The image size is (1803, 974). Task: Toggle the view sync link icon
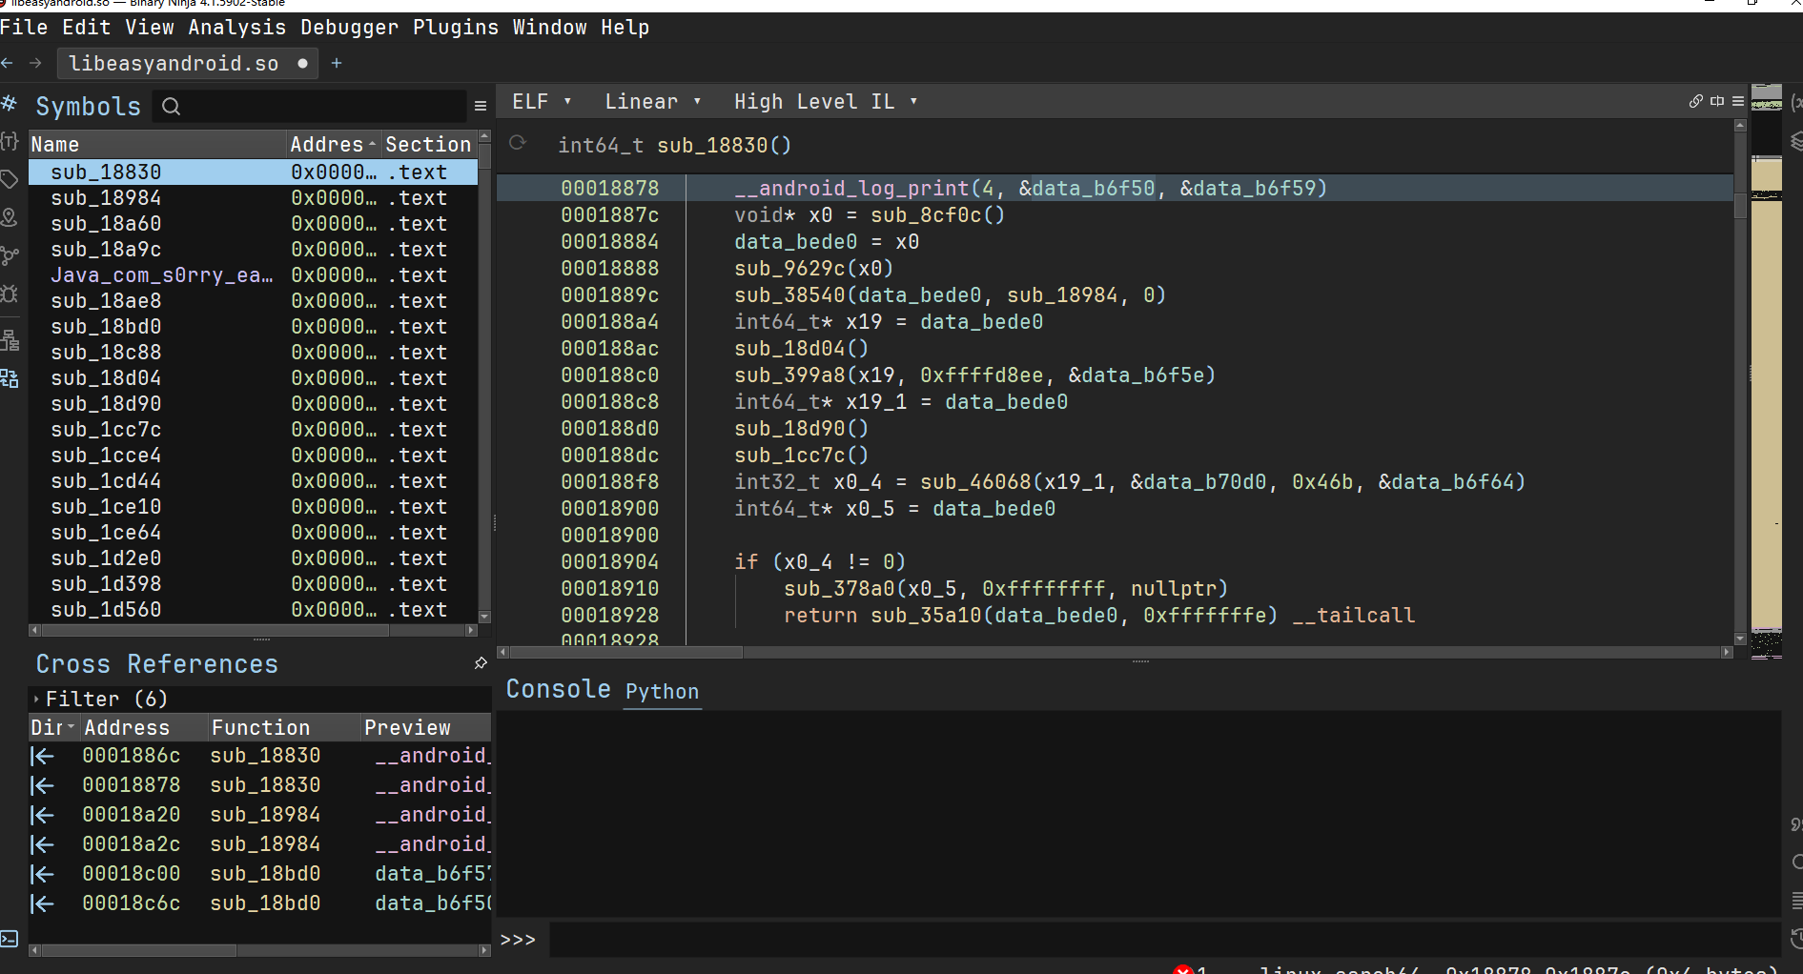1695,101
